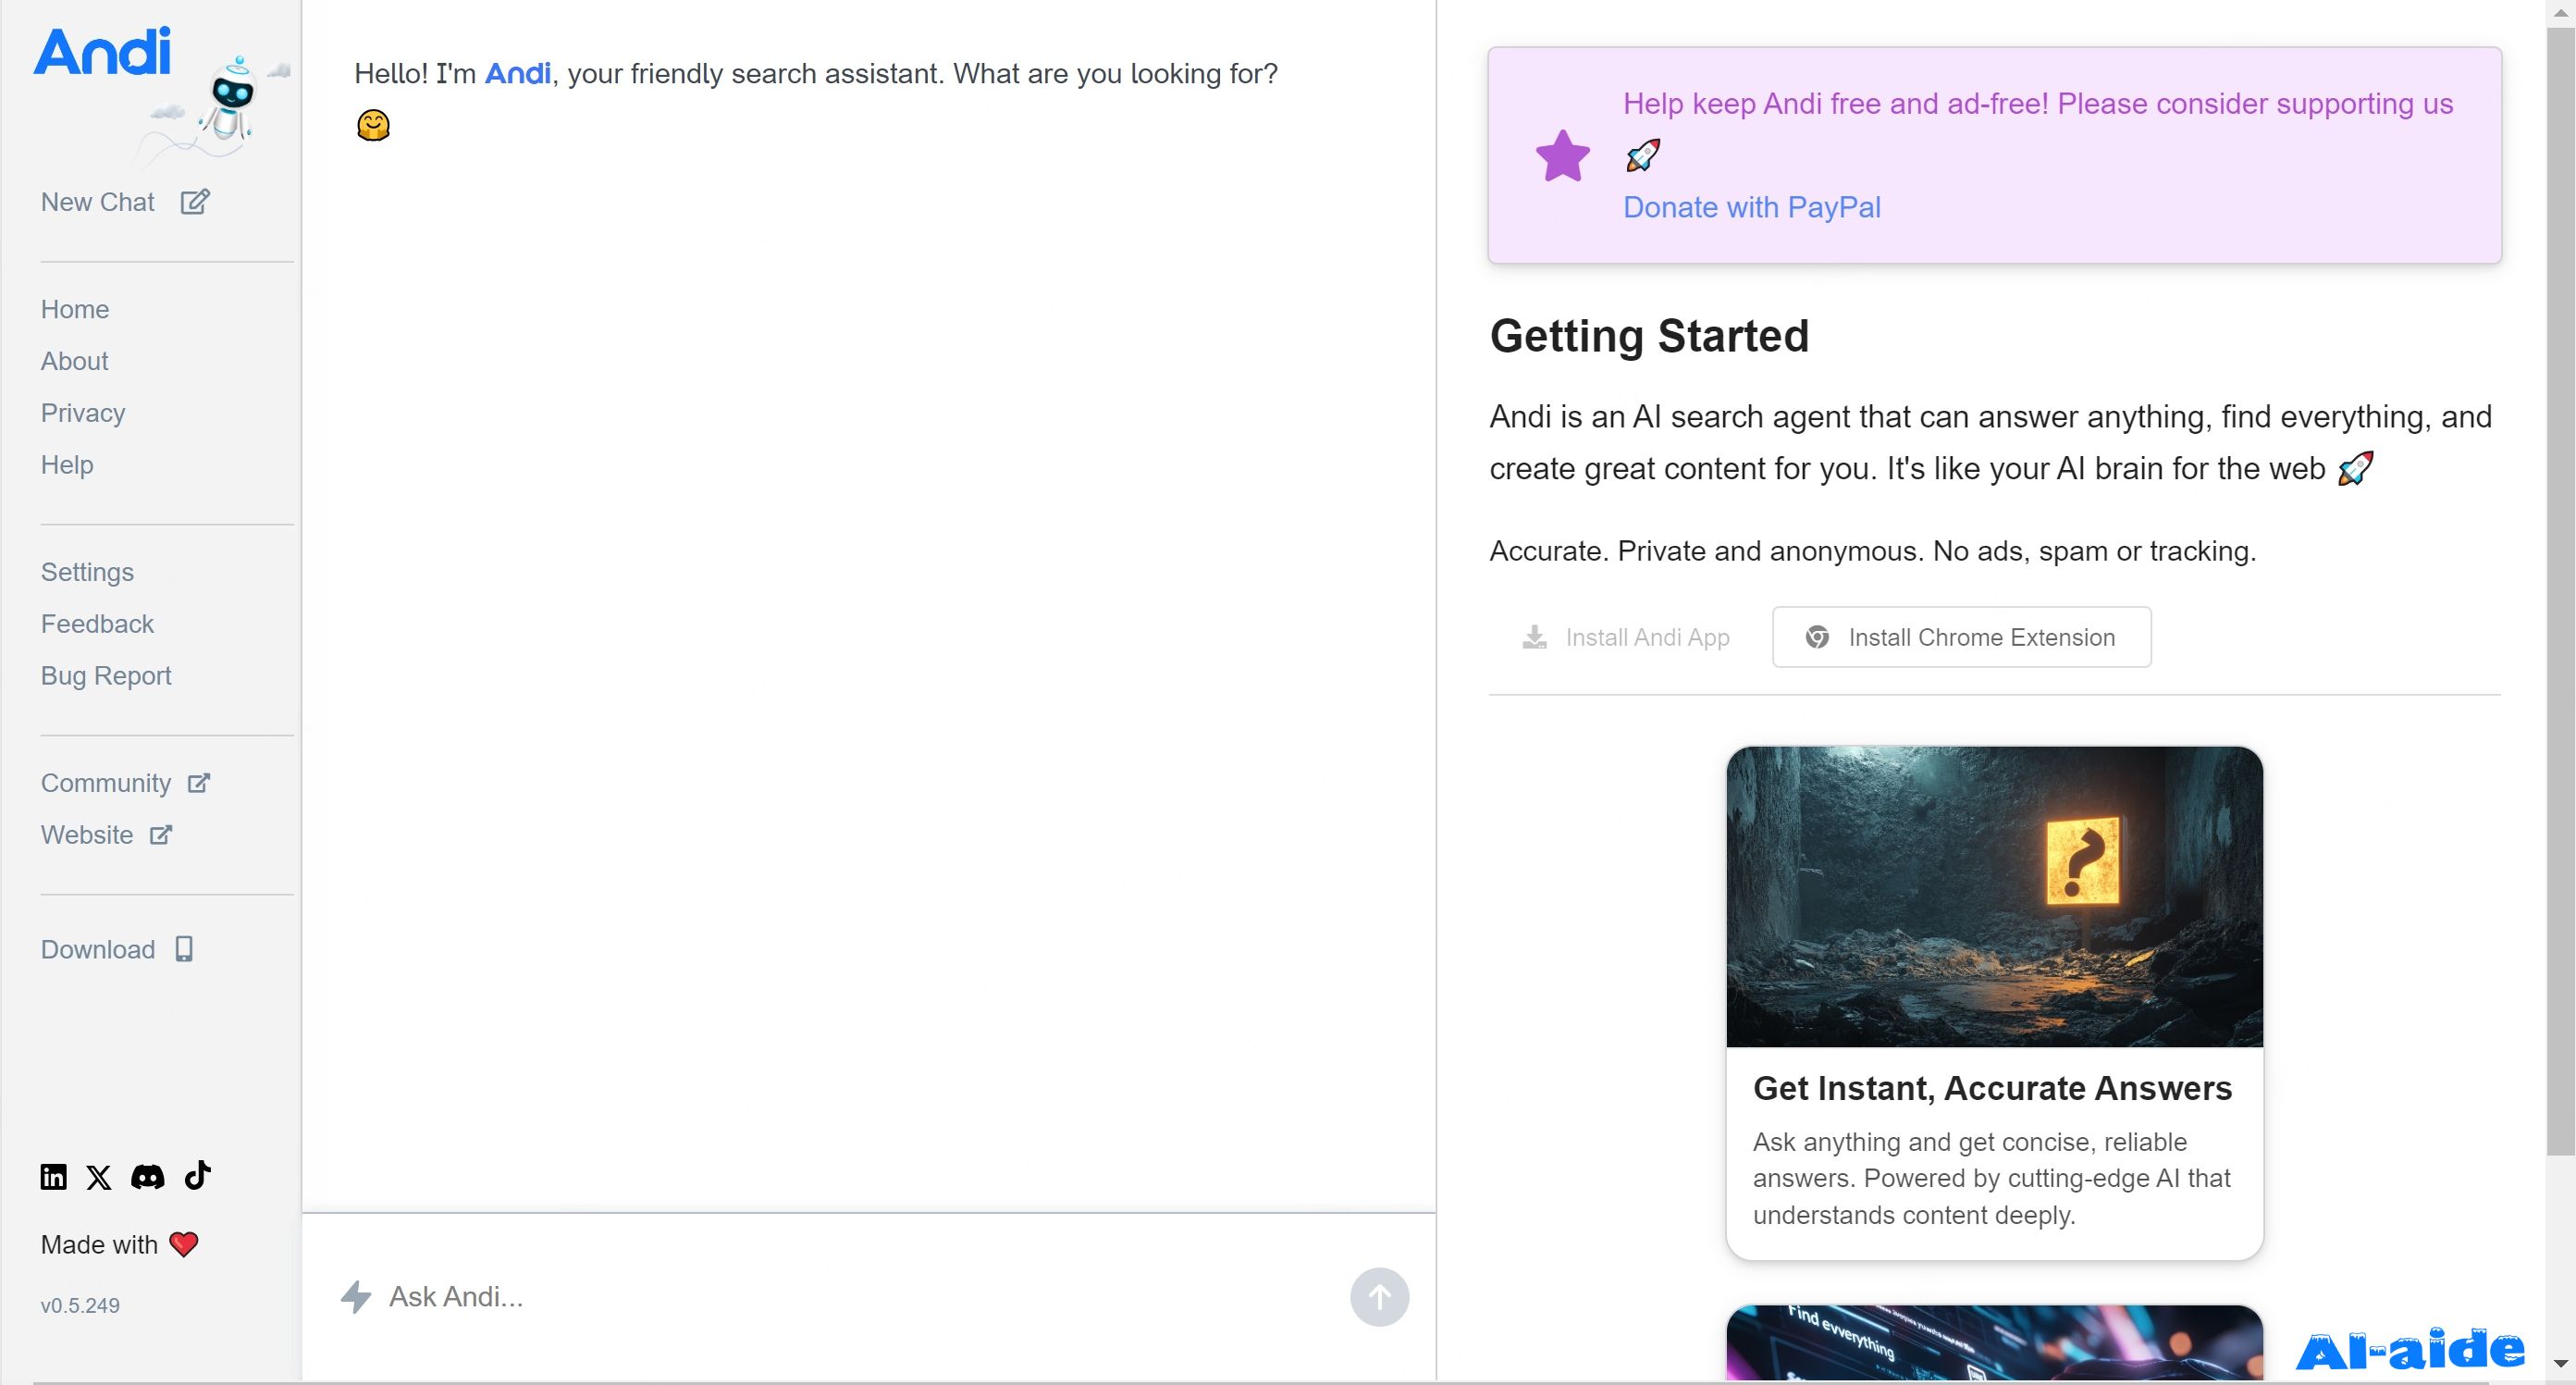Click Donate with PayPal link

tap(1751, 207)
